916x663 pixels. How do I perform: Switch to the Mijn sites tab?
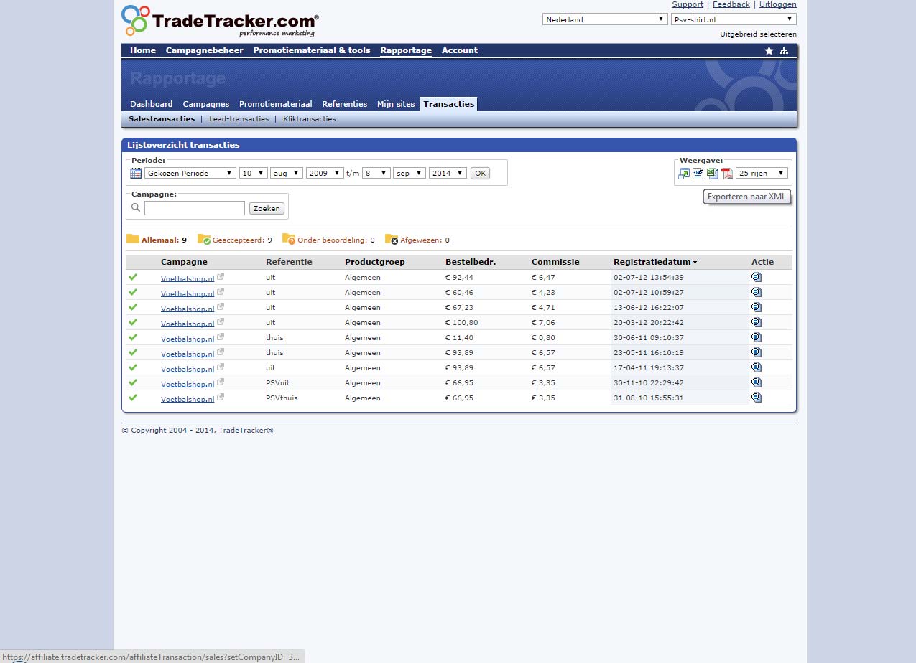pos(396,104)
